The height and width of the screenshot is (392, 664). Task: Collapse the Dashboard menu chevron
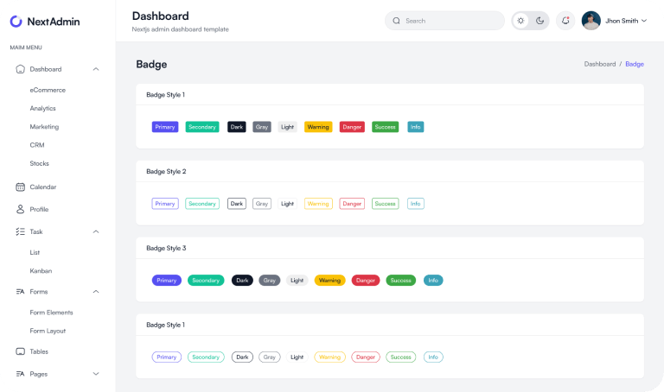pos(96,69)
